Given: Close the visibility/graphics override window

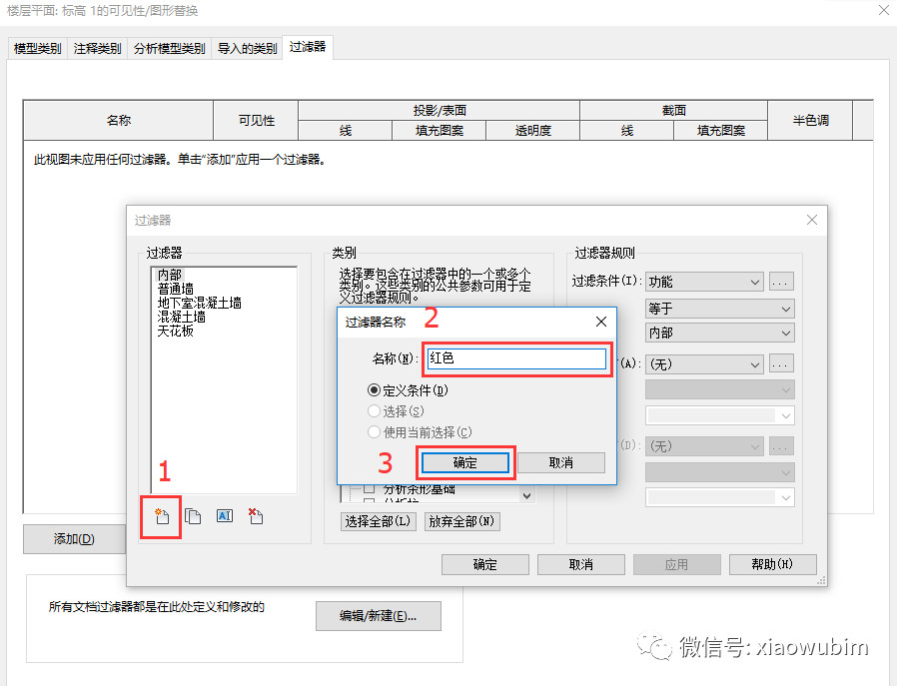Looking at the screenshot, I should coord(883,10).
